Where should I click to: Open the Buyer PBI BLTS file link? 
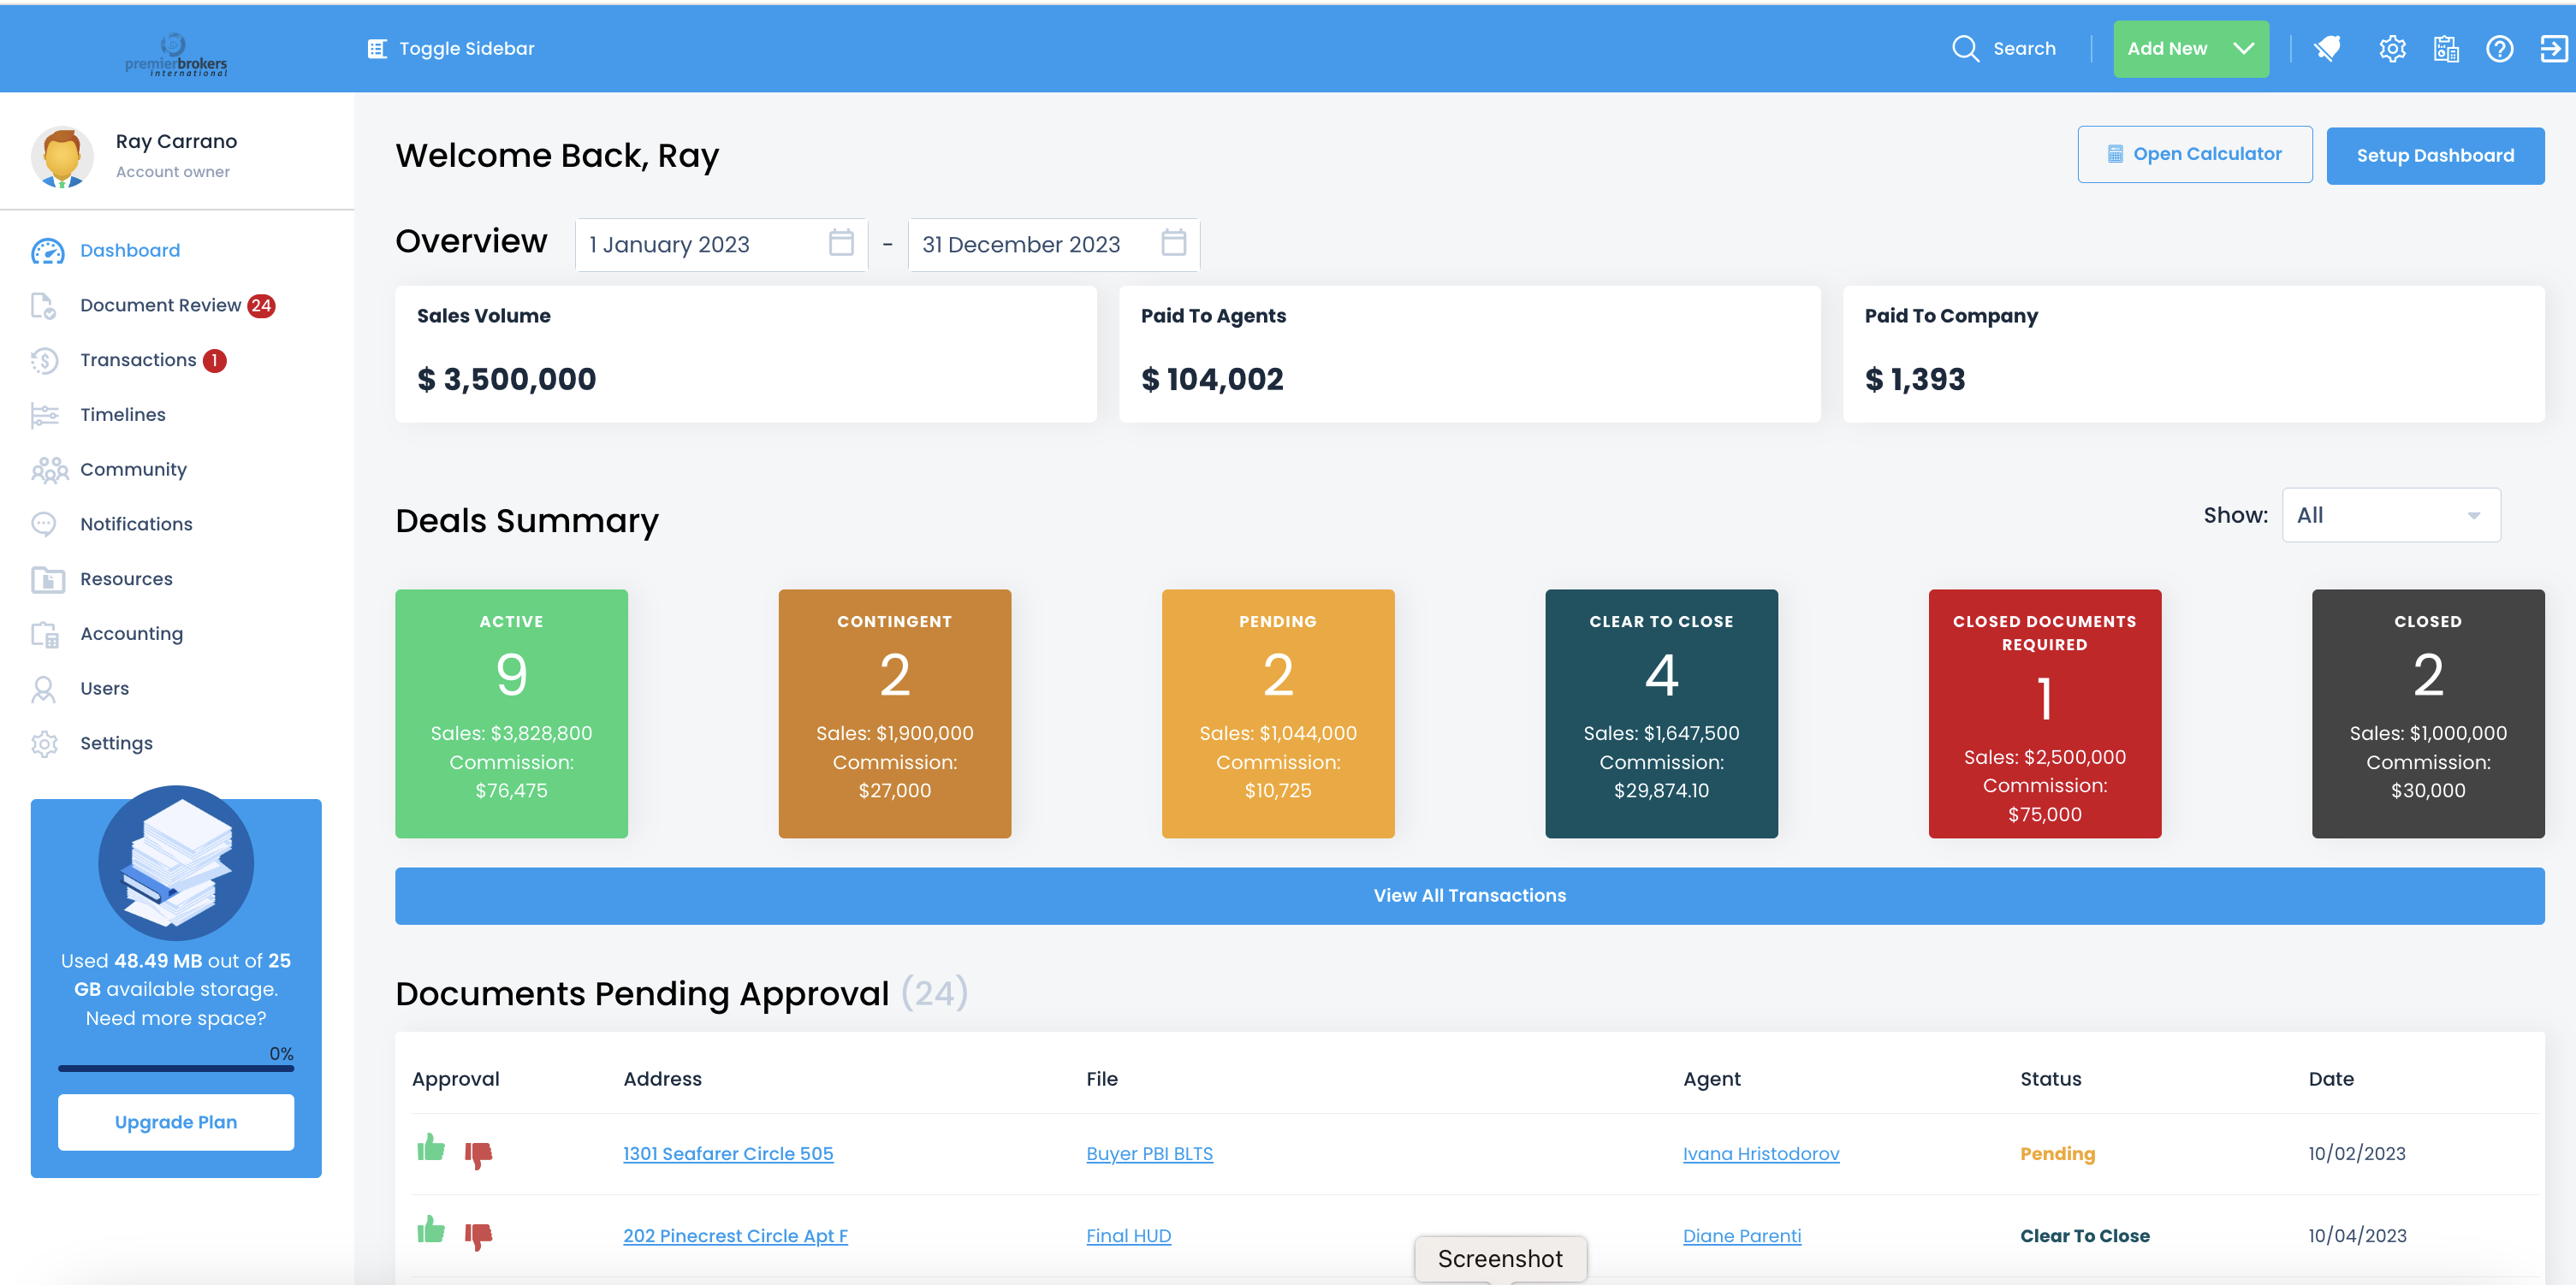[x=1149, y=1154]
